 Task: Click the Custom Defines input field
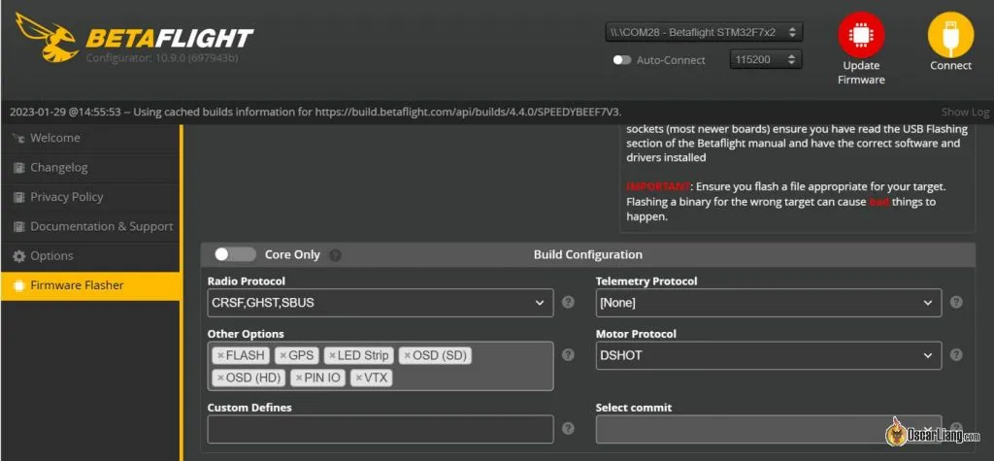tap(381, 429)
